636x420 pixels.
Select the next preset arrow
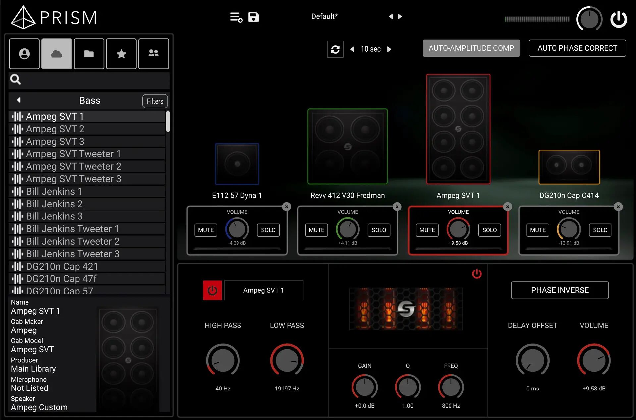[400, 16]
